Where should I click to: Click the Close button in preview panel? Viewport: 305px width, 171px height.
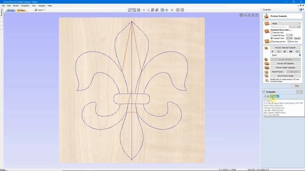pyautogui.click(x=296, y=85)
